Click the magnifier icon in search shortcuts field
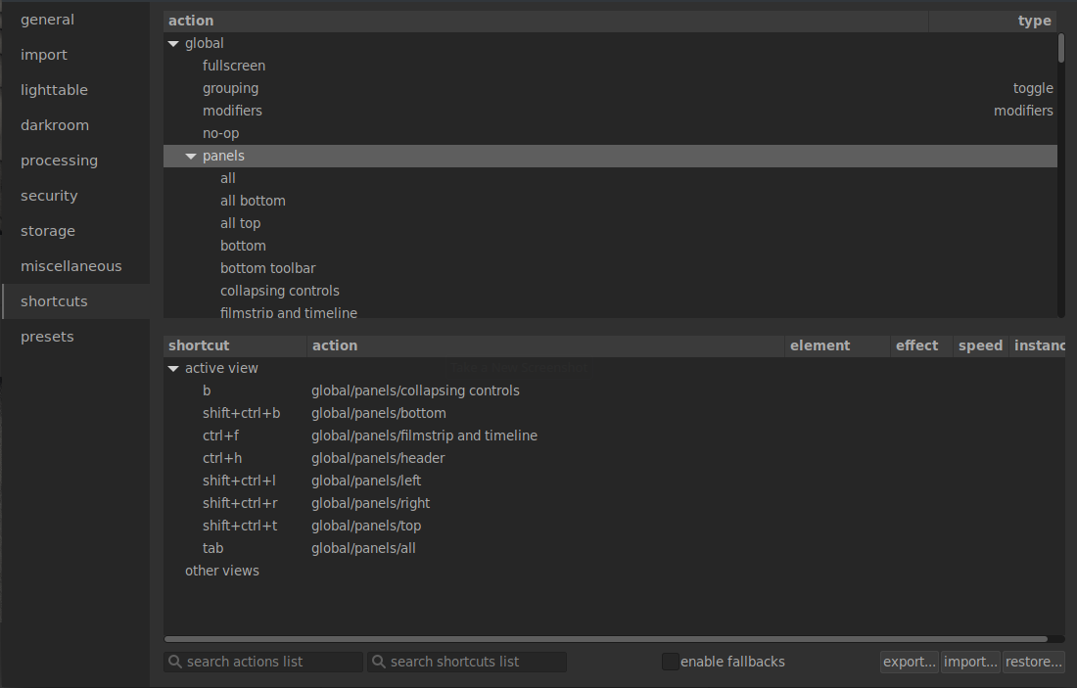This screenshot has width=1077, height=688. click(x=379, y=663)
